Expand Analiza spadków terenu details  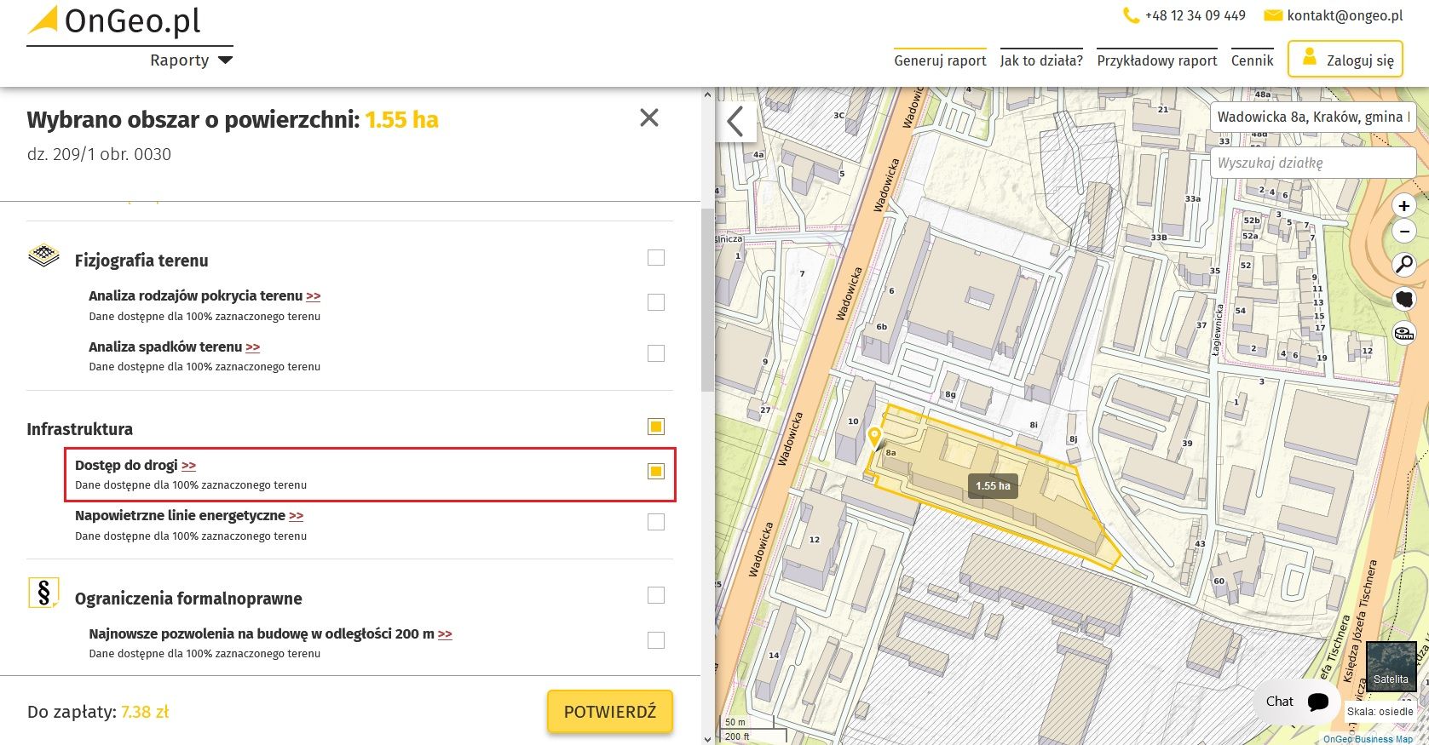pyautogui.click(x=253, y=347)
